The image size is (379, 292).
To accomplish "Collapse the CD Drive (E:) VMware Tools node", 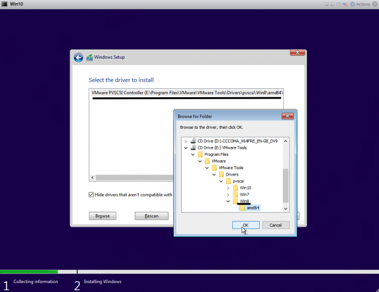I will tap(186, 148).
